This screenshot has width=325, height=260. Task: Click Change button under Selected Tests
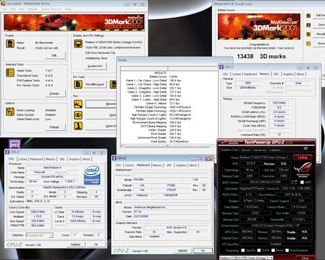point(56,93)
